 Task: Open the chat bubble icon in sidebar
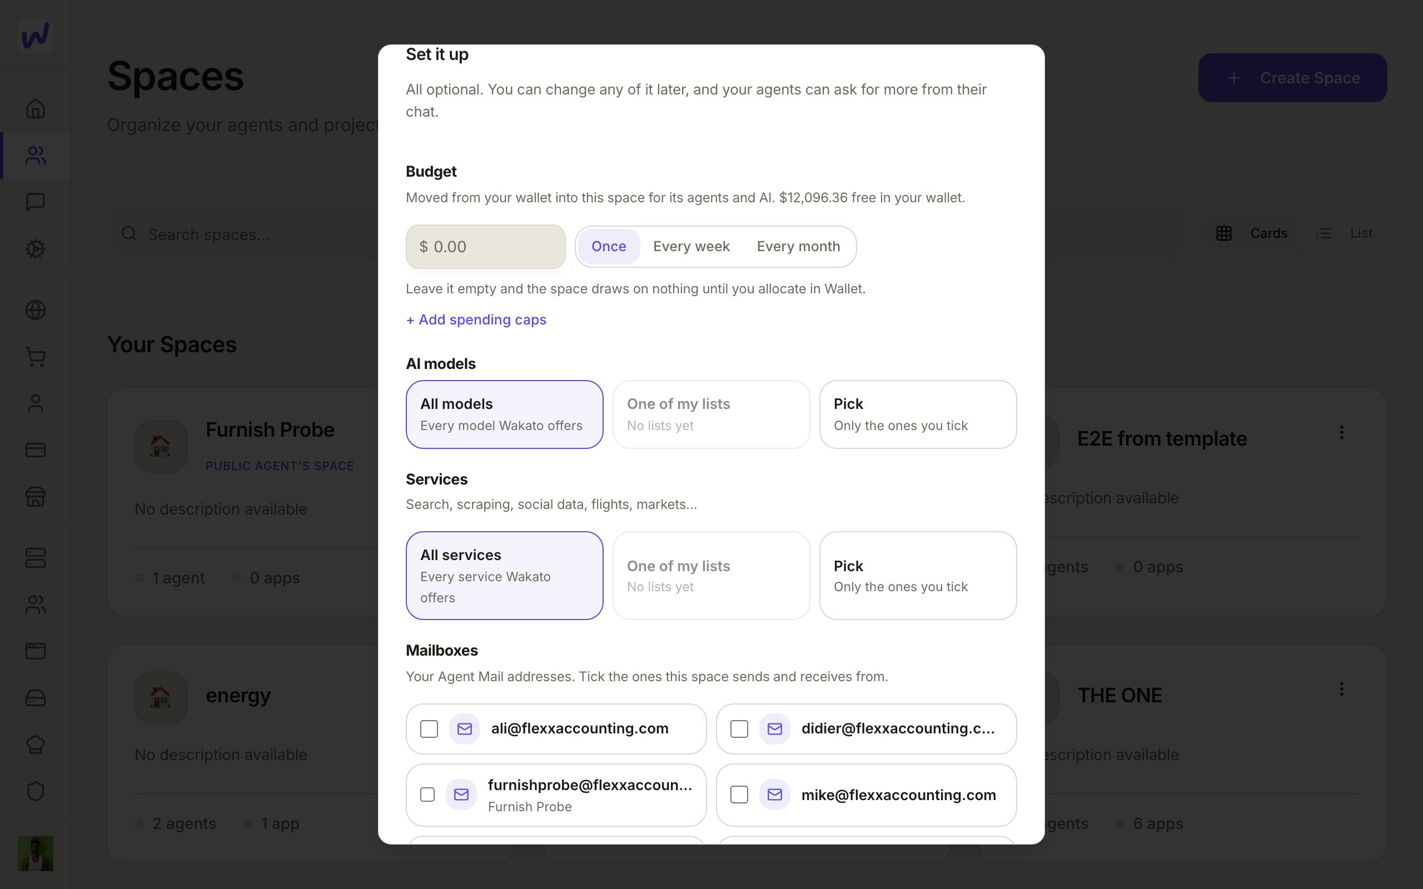pyautogui.click(x=35, y=202)
